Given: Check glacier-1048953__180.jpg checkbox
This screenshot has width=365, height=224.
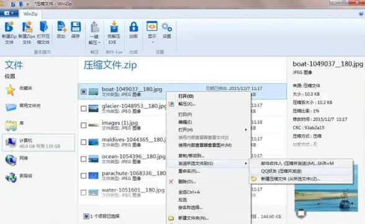Looking at the screenshot, I should [84, 109].
